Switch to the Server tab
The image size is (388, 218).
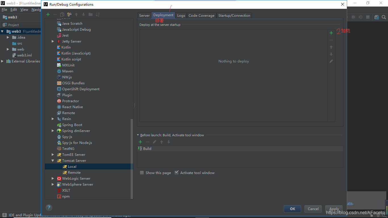pos(144,16)
